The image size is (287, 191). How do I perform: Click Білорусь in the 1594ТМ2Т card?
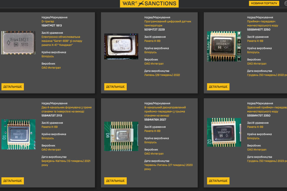pyautogui.click(x=48, y=56)
